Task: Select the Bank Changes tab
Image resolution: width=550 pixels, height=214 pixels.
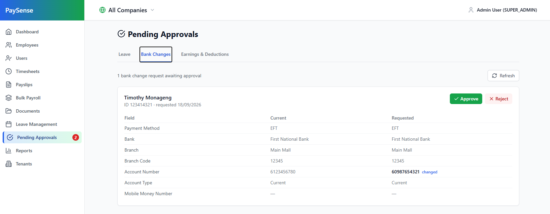Action: [156, 54]
